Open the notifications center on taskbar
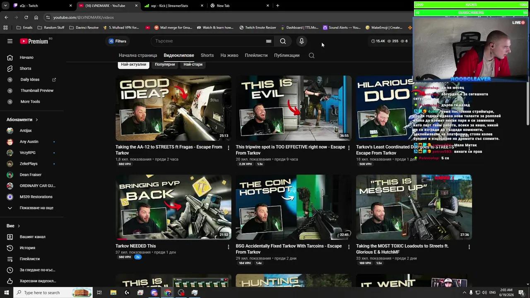This screenshot has height=298, width=530. [x=521, y=293]
